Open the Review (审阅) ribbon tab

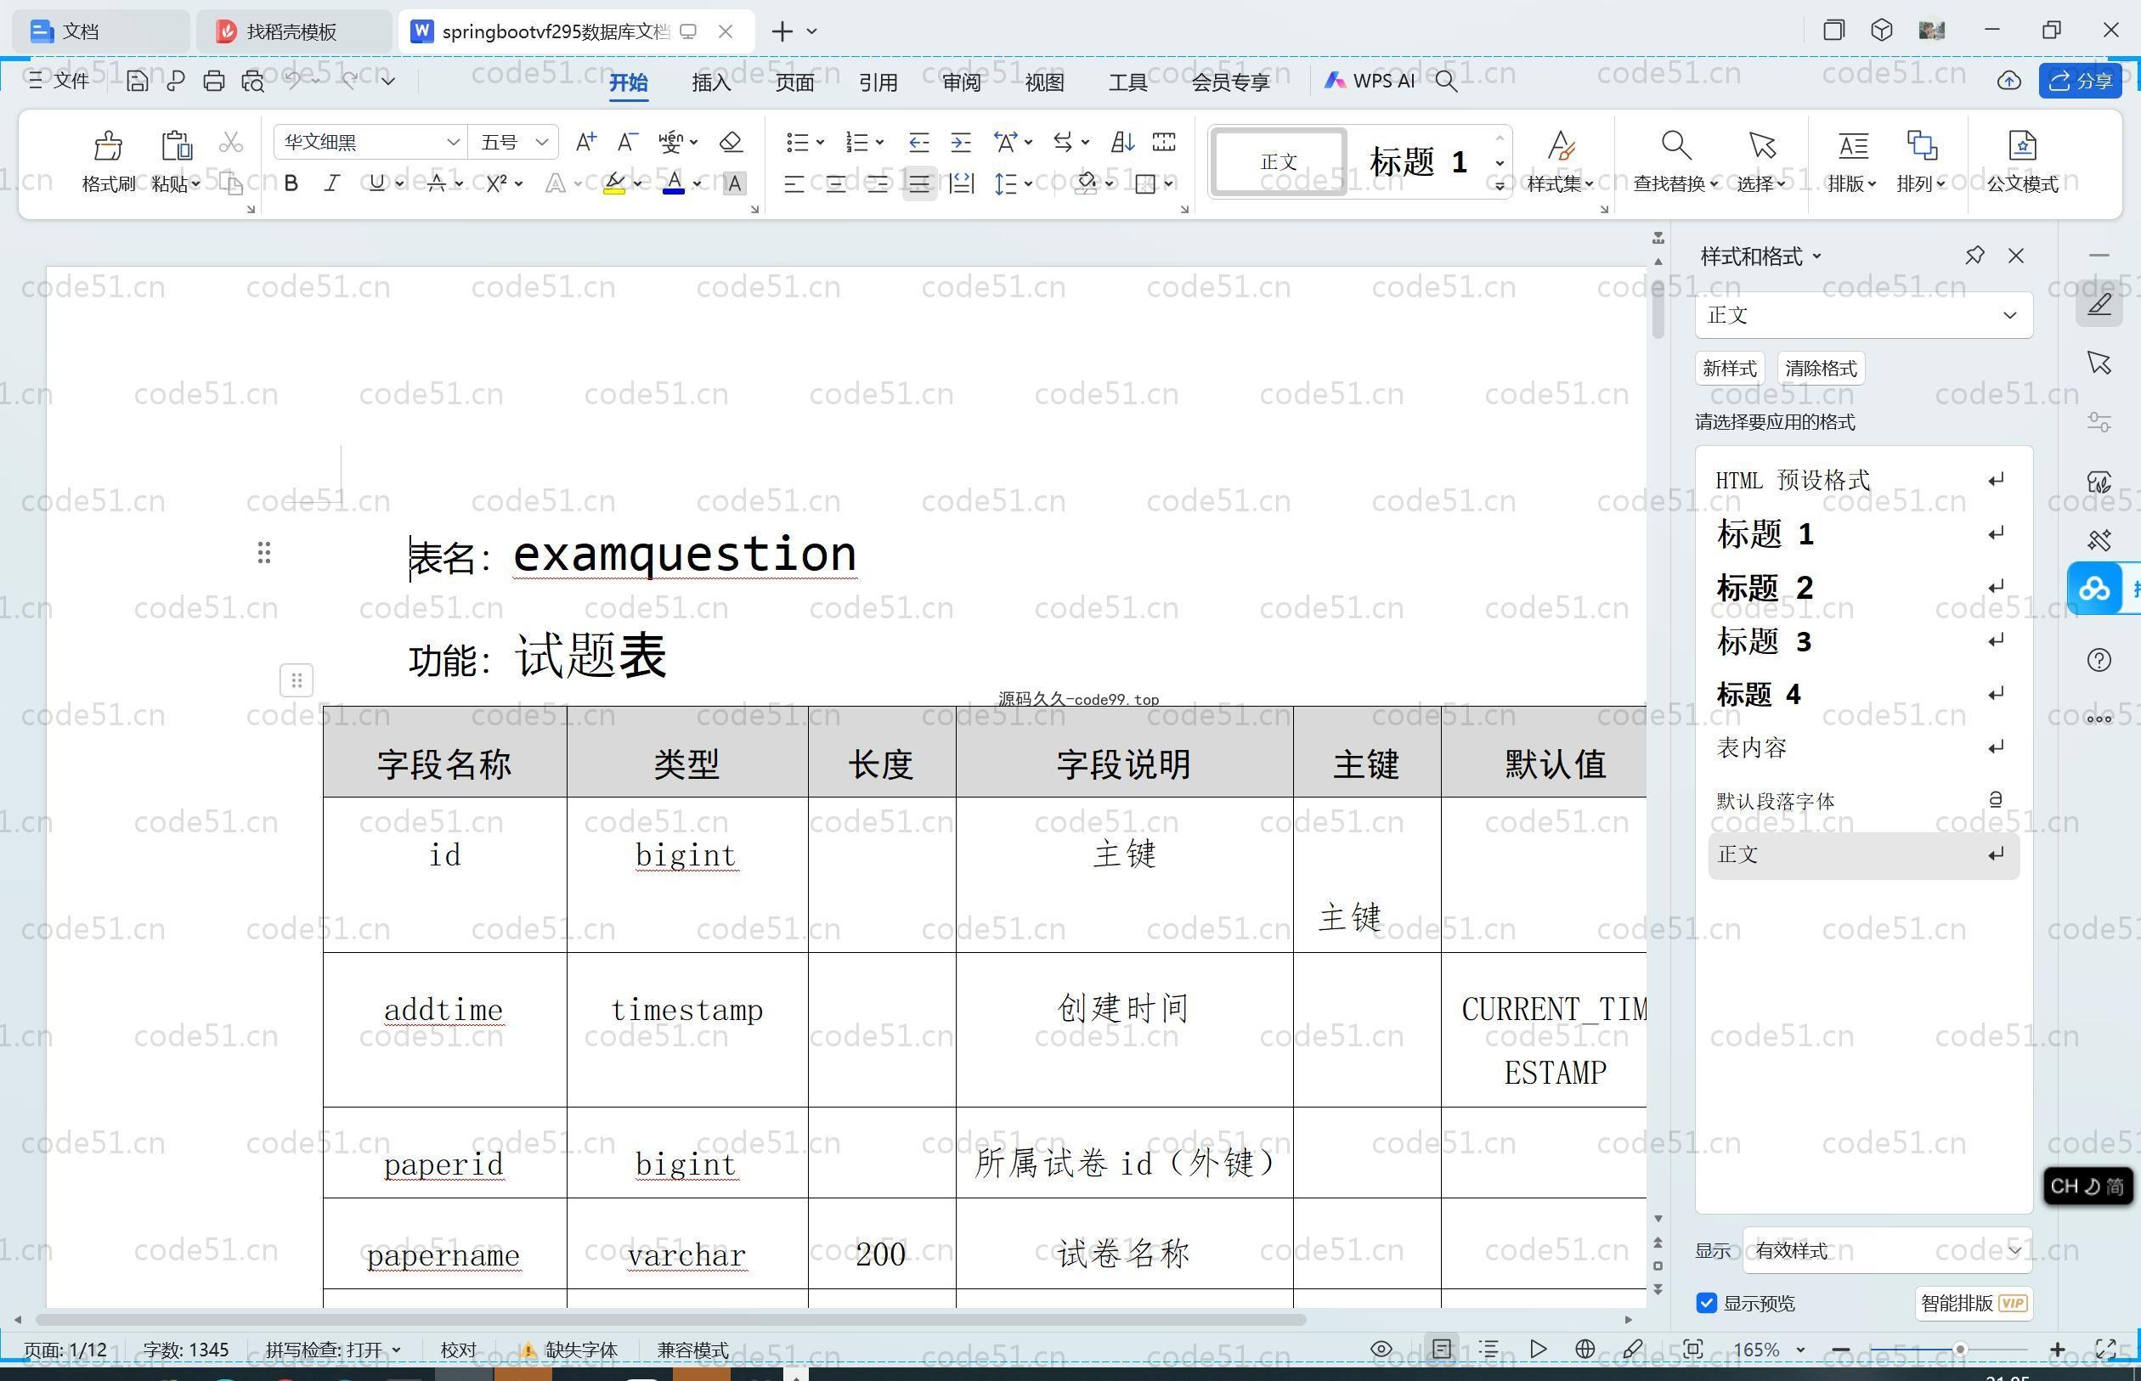[x=962, y=82]
